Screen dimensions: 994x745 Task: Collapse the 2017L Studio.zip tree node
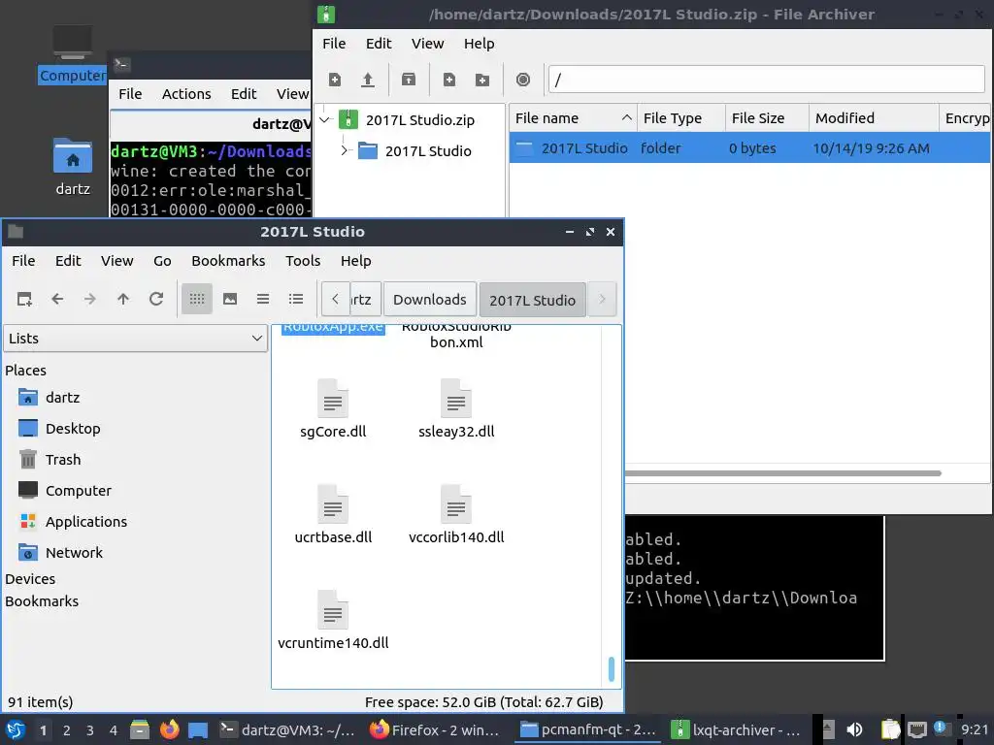(325, 119)
